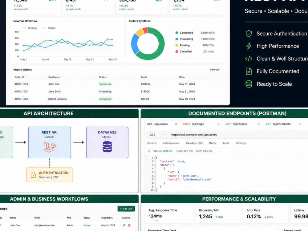Click the Ready to Scale database icon
Viewport: 308px width, 231px height.
coord(249,84)
